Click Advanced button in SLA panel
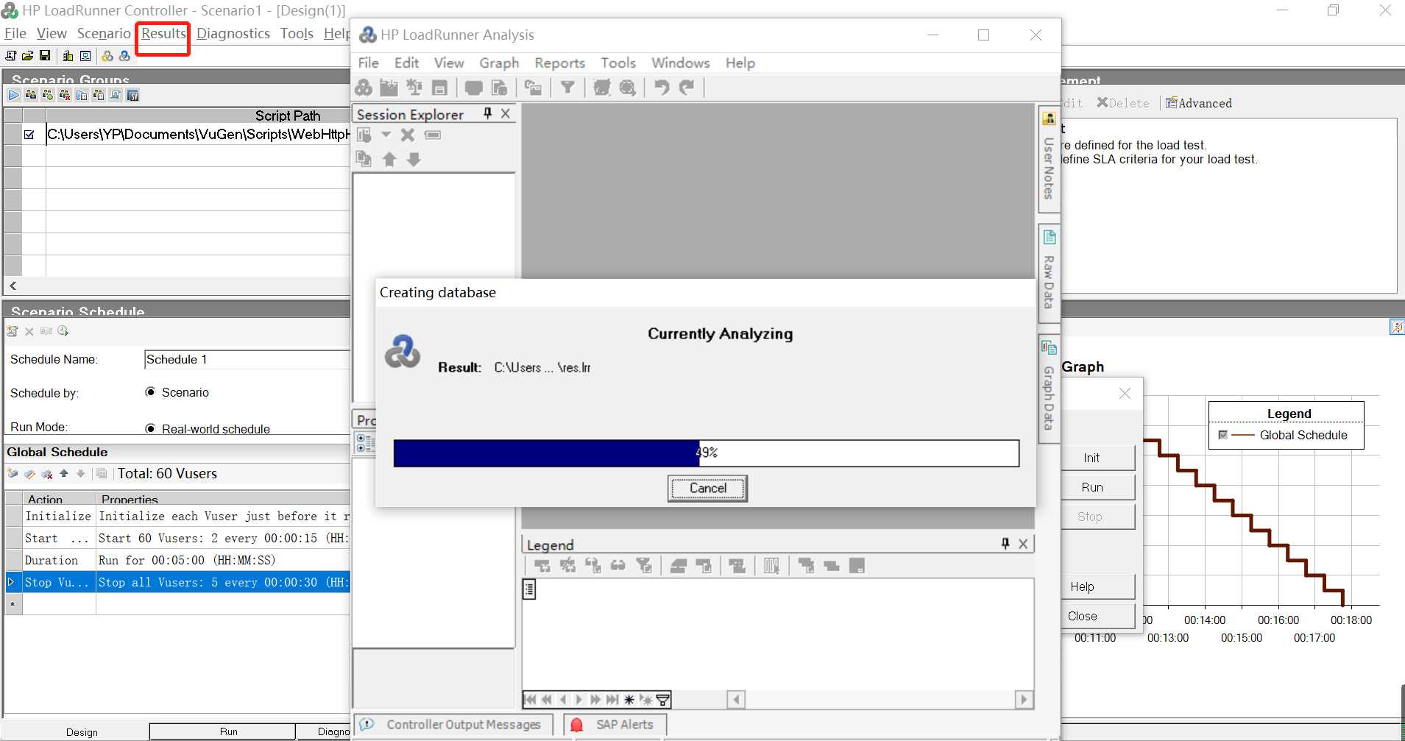1405x741 pixels. click(x=1198, y=103)
